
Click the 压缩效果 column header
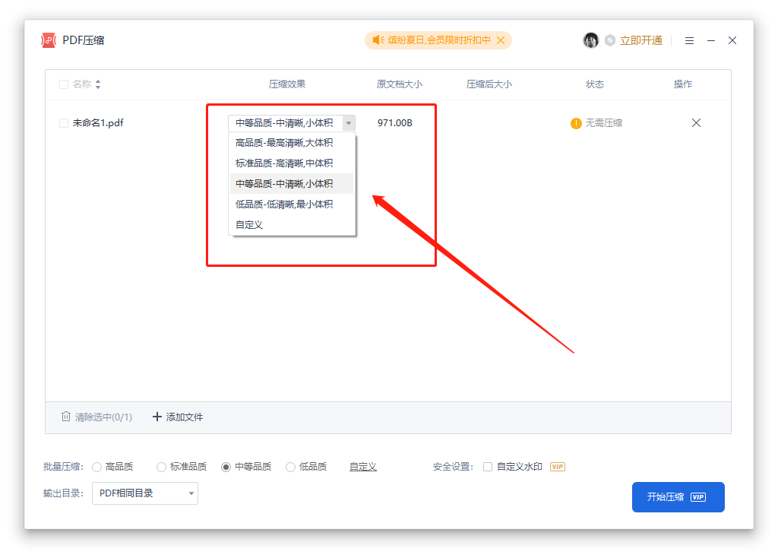[286, 84]
